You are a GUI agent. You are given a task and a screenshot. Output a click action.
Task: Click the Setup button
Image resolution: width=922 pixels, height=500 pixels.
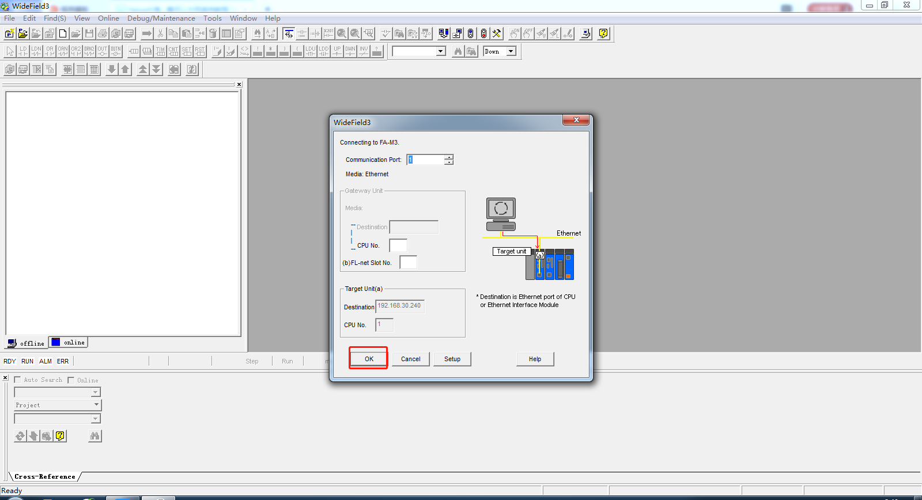pyautogui.click(x=452, y=359)
